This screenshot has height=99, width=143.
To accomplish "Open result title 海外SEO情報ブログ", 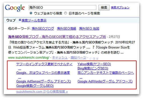I will point(57,37).
